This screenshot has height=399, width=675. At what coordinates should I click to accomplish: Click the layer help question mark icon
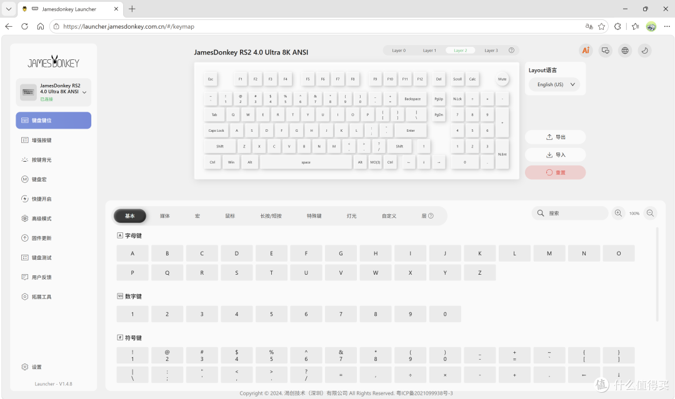click(x=511, y=51)
